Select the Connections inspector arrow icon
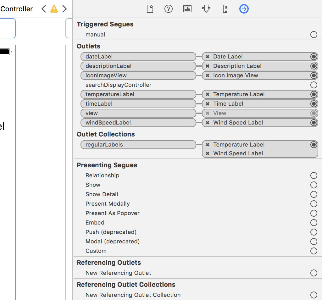Viewport: 322px width, 300px height. point(244,9)
